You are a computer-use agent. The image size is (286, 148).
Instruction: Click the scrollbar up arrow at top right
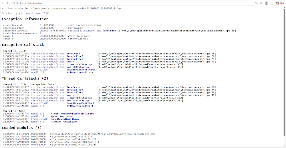[x=284, y=7]
